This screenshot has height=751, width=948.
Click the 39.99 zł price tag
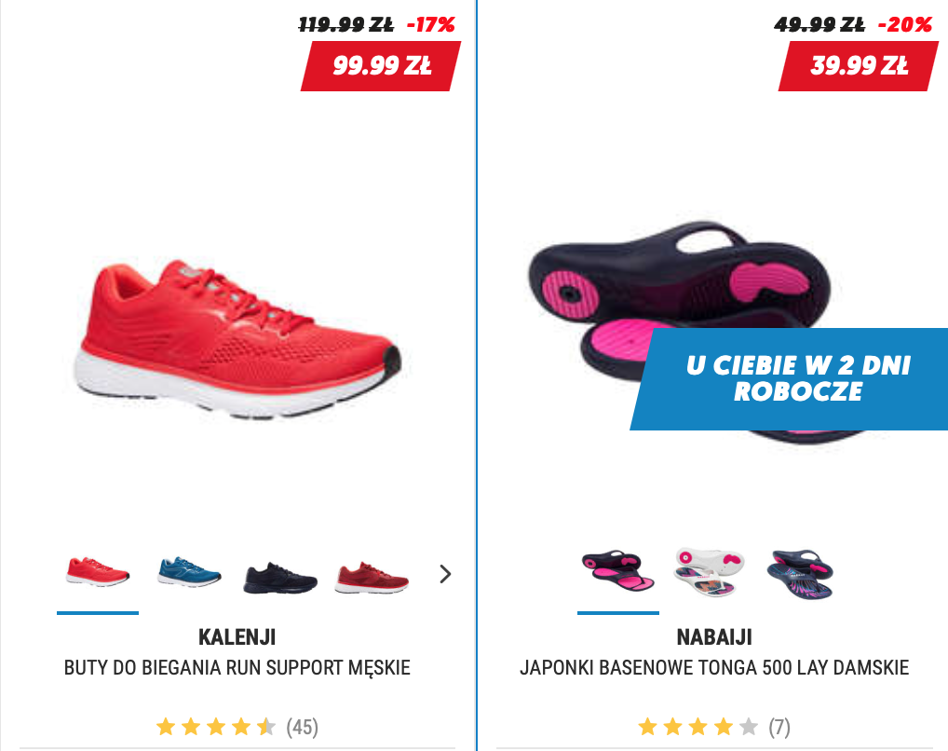click(x=859, y=66)
